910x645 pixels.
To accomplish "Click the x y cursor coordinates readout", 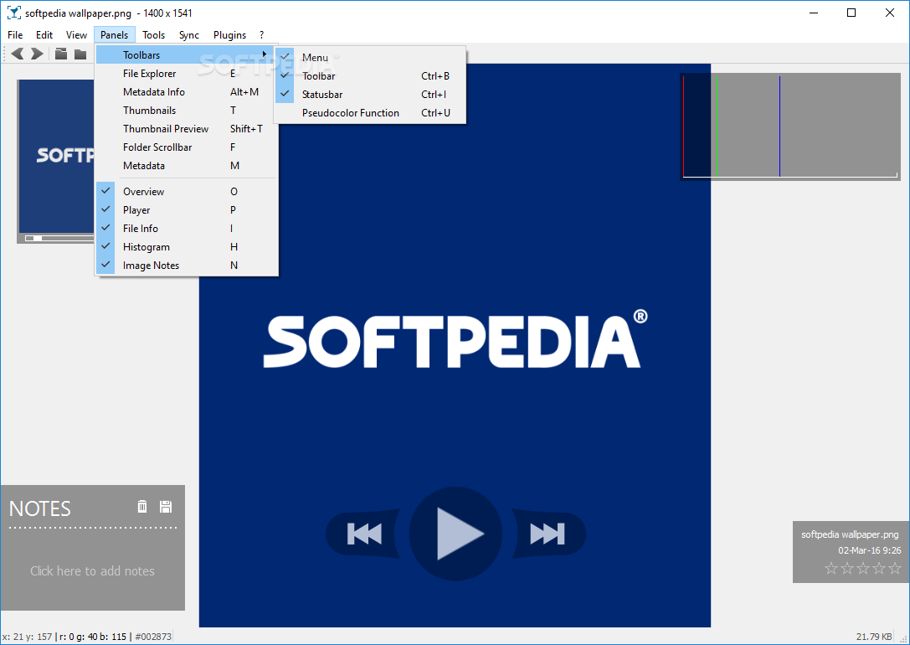I will coord(28,637).
